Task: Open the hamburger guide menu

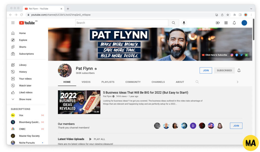Action: click(x=13, y=23)
